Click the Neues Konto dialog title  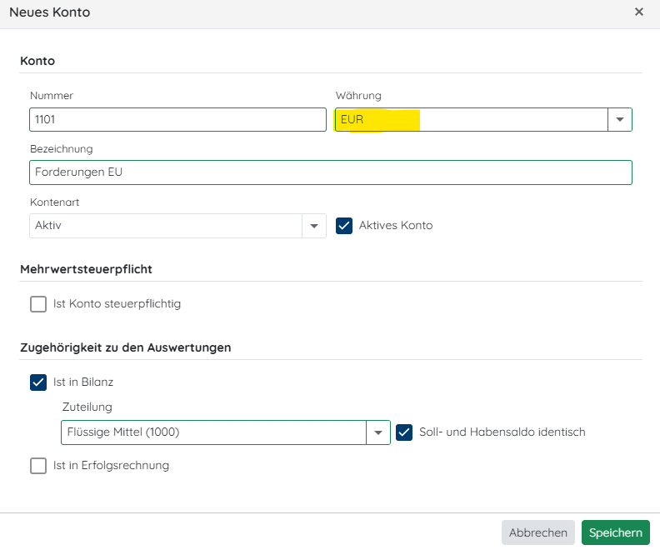coord(50,12)
